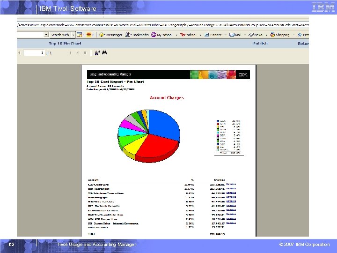Expand the basket icon dropdown arrow
The width and height of the screenshot is (337, 253).
pyautogui.click(x=93, y=35)
